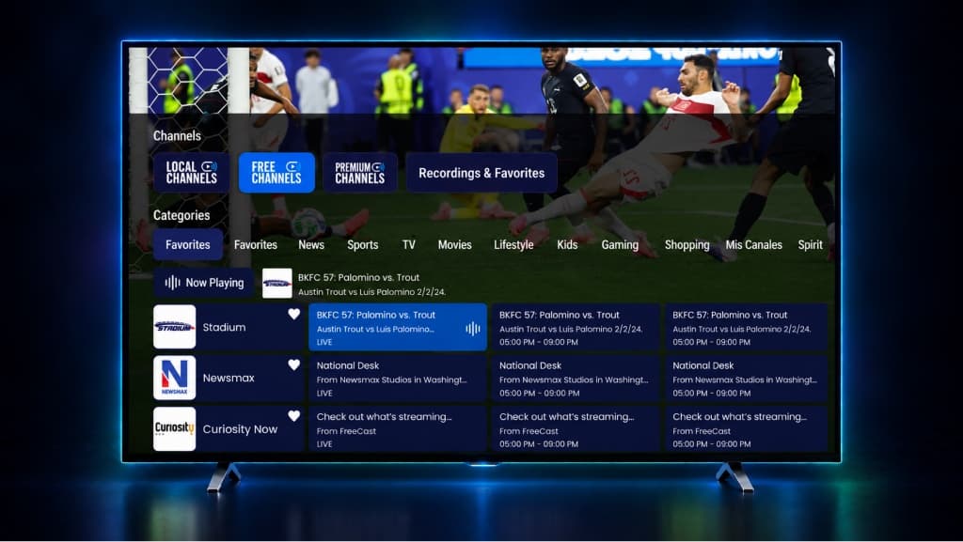Switch to the News category

point(311,244)
